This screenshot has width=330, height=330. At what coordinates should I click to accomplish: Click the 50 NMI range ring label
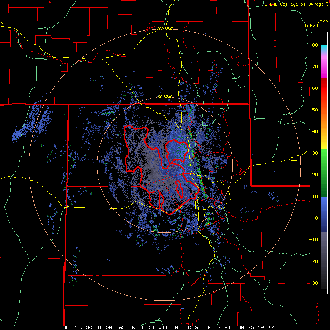[165, 97]
